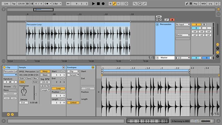This screenshot has width=222, height=125.
Task: Click the Tap tempo button
Action: pos(14,4)
